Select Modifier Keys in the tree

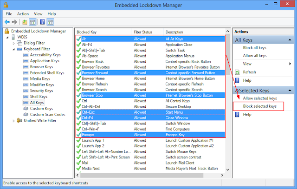click(x=42, y=85)
